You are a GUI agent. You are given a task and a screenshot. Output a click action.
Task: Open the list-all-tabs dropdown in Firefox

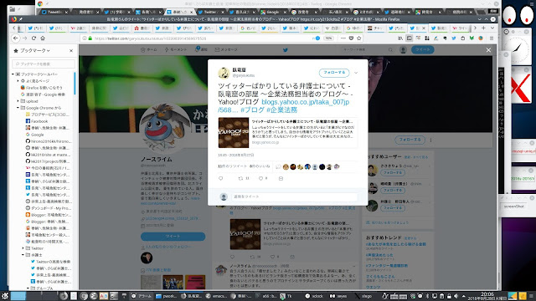[492, 28]
